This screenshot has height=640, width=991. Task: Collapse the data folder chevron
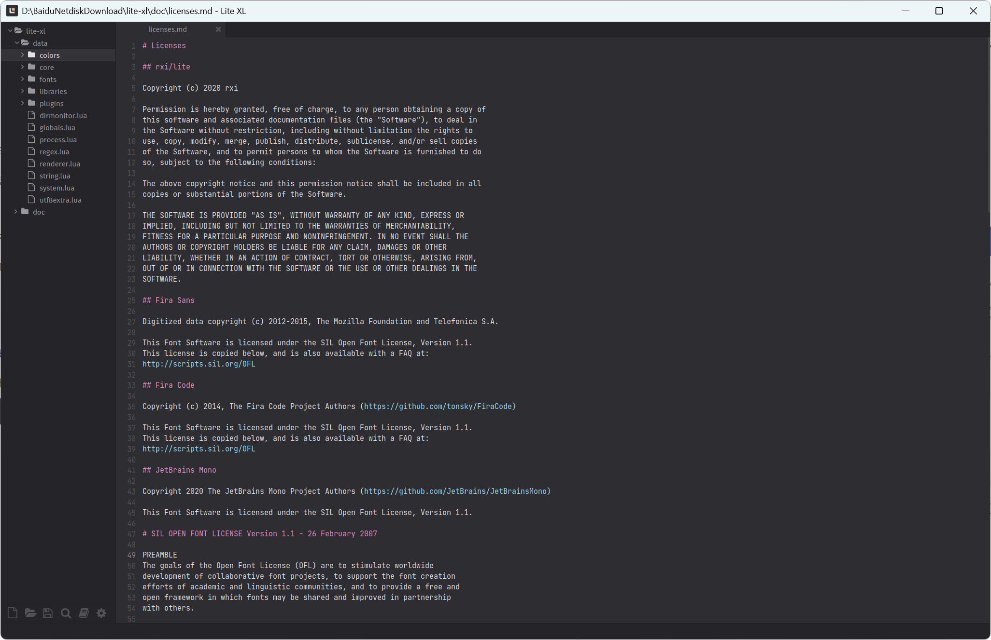[17, 43]
